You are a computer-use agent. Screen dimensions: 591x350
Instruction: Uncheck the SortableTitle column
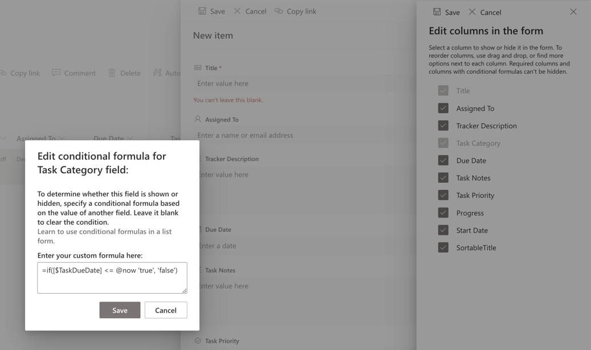pyautogui.click(x=443, y=247)
